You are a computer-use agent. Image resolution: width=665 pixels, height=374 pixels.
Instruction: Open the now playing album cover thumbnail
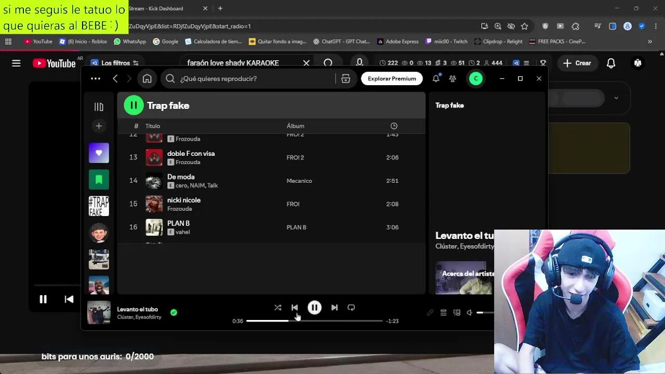(x=99, y=313)
